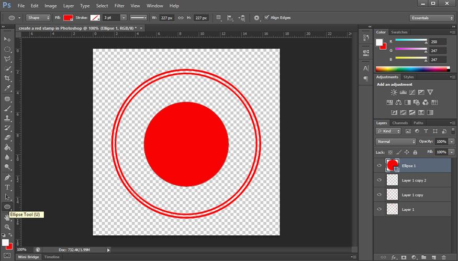Hide the Ellipse 1 layer
Screen dimensions: 458x261
point(379,166)
